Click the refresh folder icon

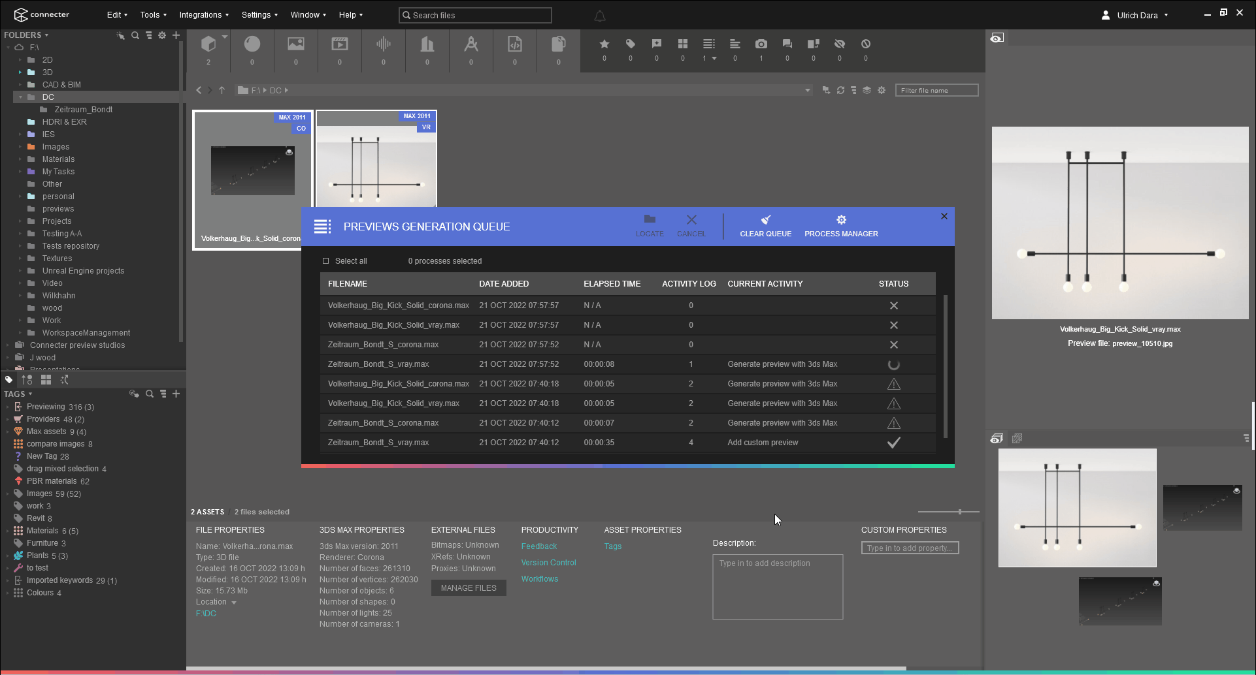840,90
